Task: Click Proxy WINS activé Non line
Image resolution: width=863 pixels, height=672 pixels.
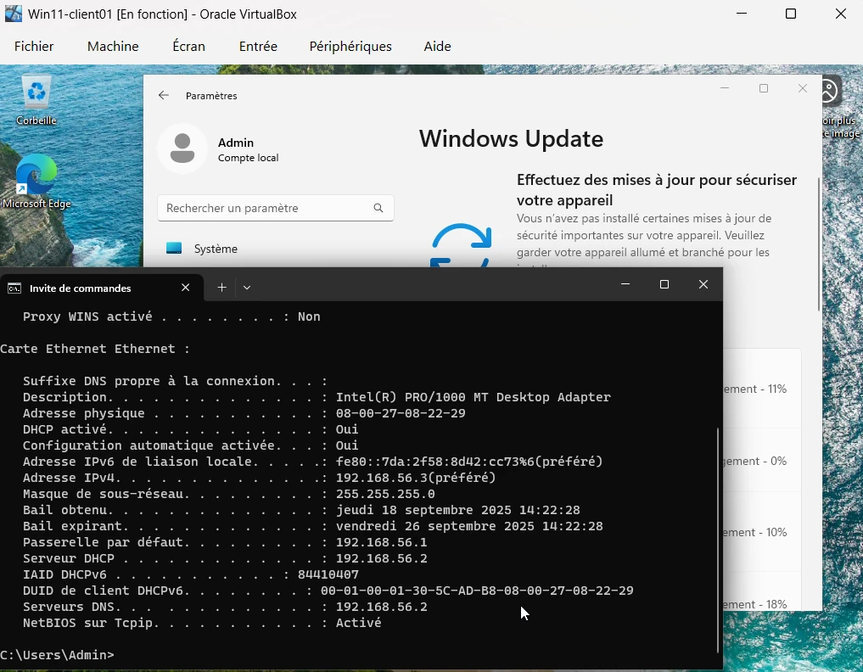Action: point(171,316)
